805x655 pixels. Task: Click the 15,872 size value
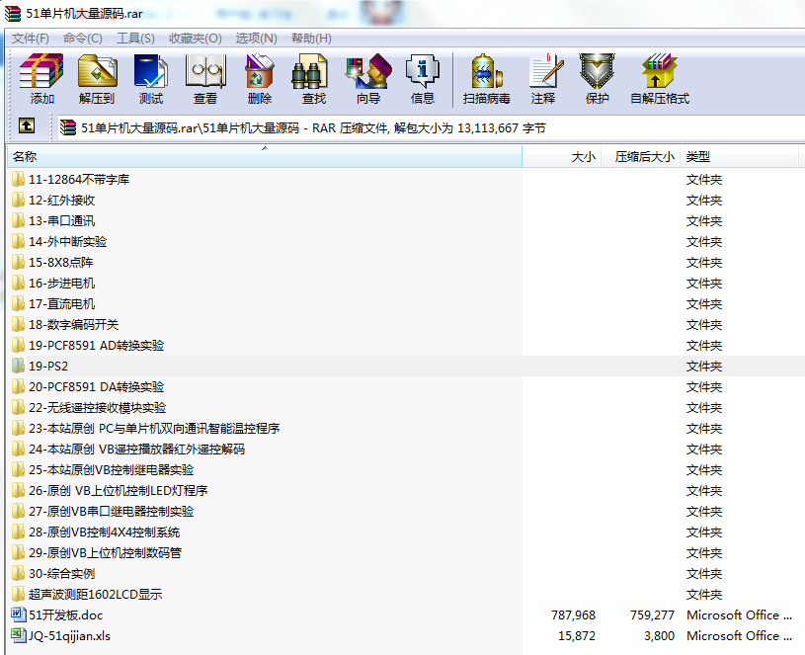[x=577, y=635]
